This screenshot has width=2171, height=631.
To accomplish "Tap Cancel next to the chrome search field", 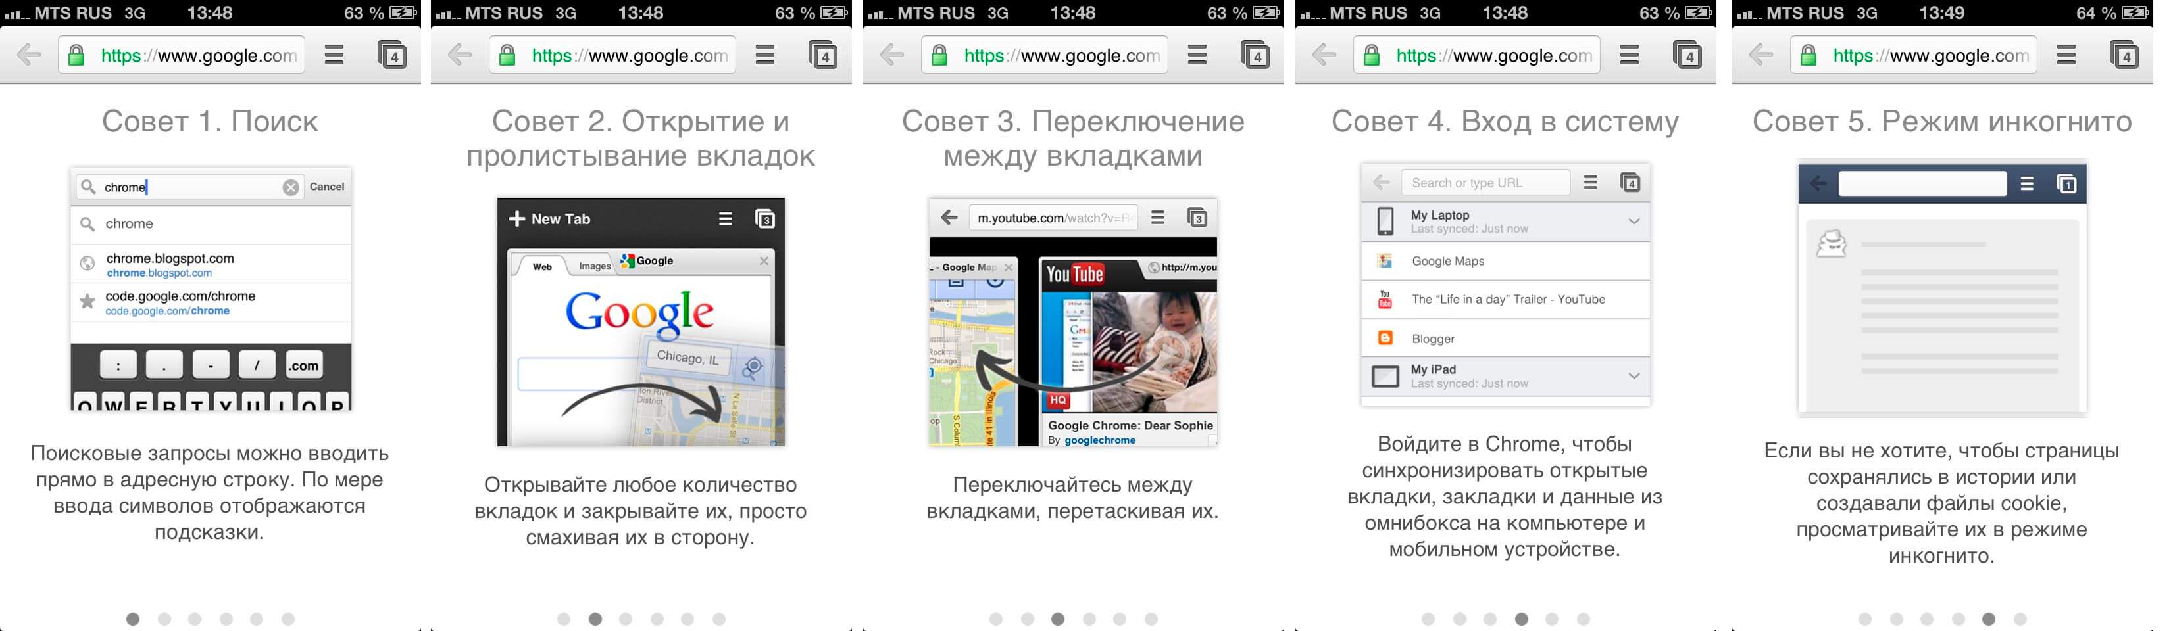I will click(327, 187).
